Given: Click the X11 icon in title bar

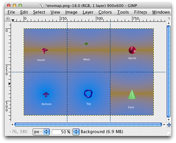Looking at the screenshot, I should click(x=41, y=6).
